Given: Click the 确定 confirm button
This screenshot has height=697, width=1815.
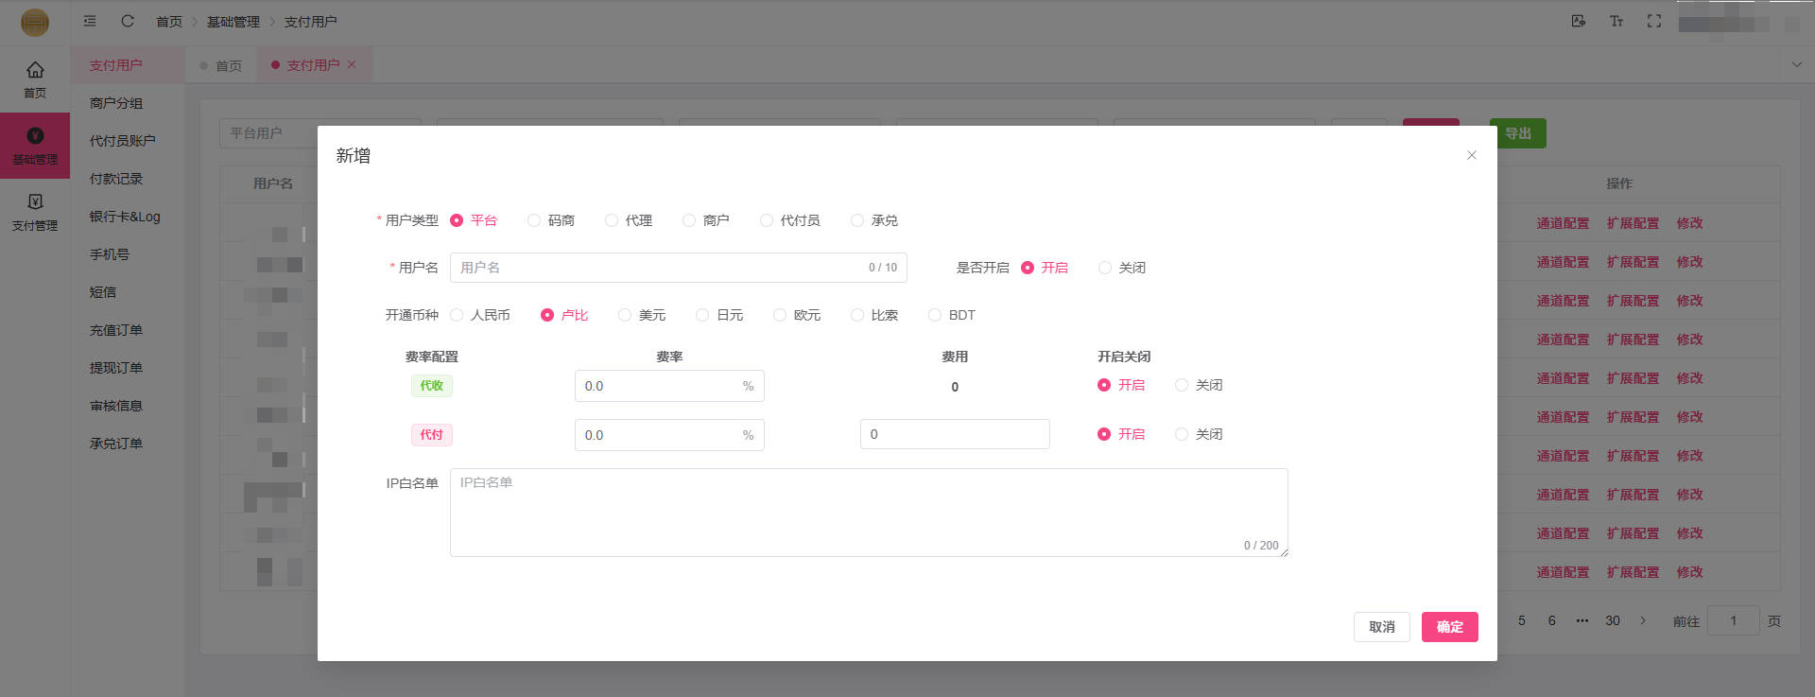Looking at the screenshot, I should 1449,627.
